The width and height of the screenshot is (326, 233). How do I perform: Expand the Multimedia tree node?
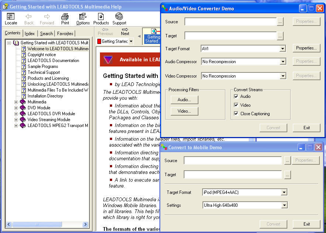pyautogui.click(x=16, y=102)
